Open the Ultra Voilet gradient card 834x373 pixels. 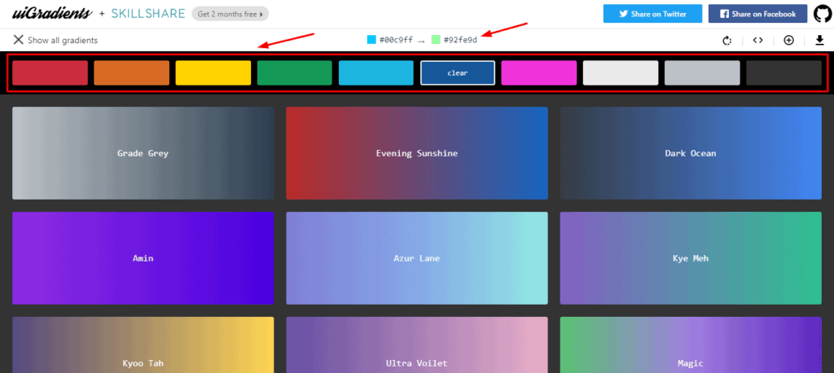(x=417, y=344)
